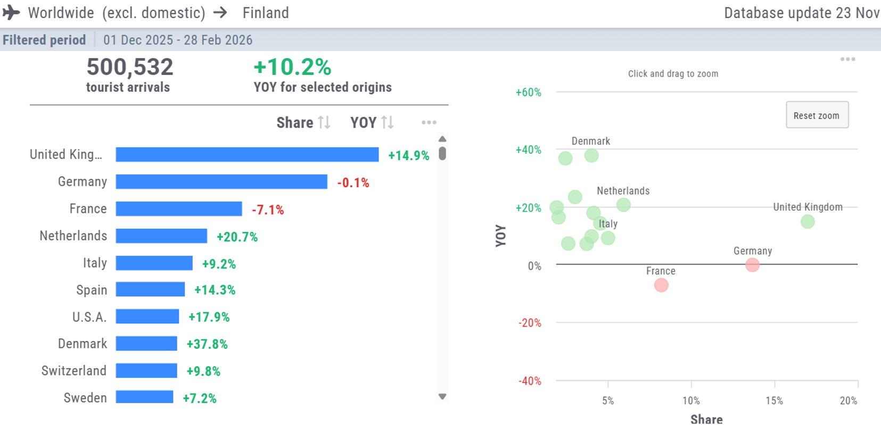
Task: Click the Filtered period label
Action: [44, 40]
